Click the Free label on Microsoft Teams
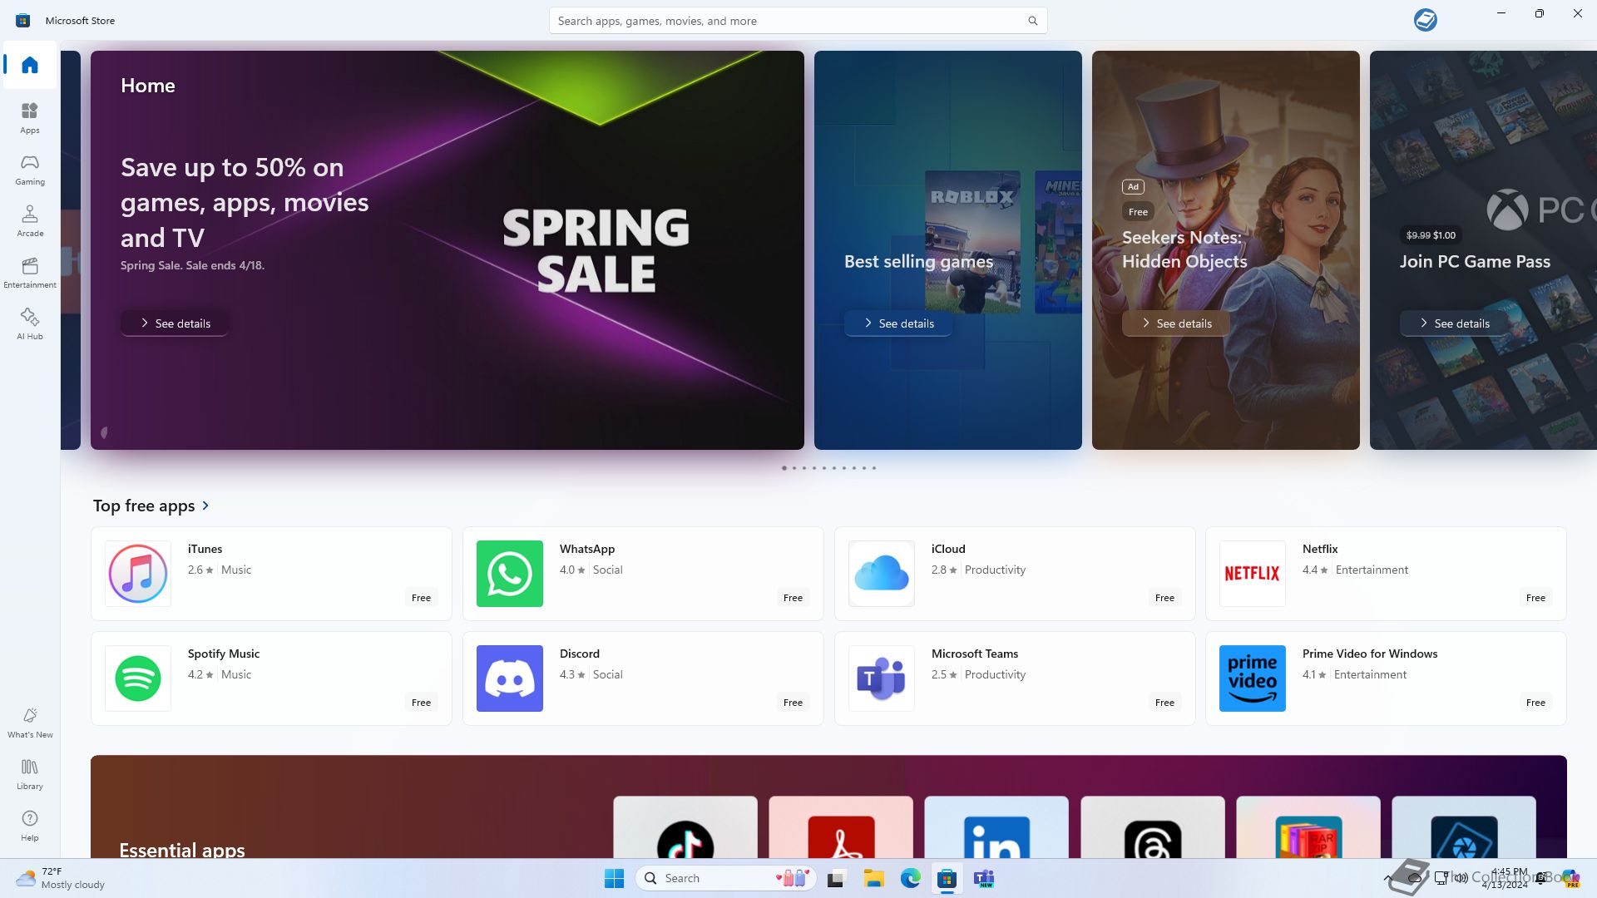Viewport: 1597px width, 898px height. pos(1164,703)
